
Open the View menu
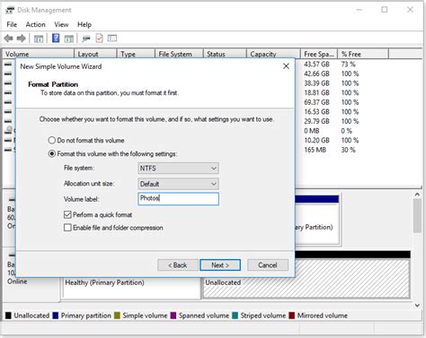(61, 24)
